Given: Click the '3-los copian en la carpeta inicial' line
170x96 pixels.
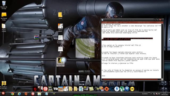Looking at the screenshot, I should tap(121, 45).
